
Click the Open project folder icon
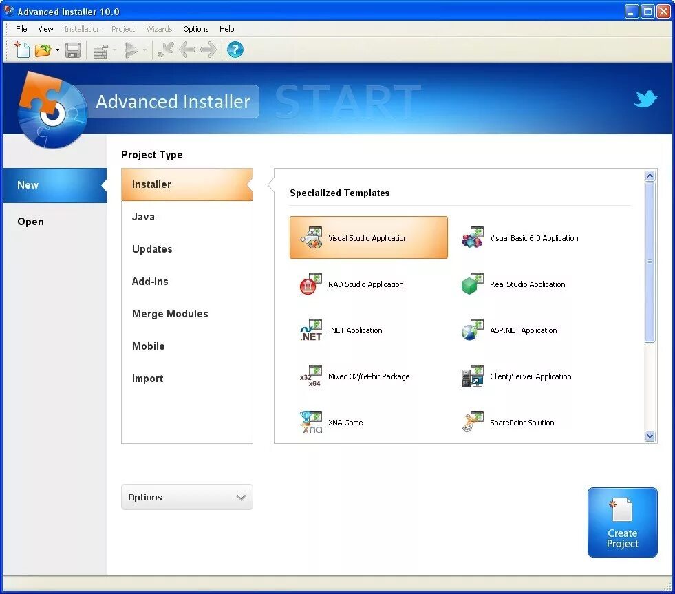click(x=43, y=50)
